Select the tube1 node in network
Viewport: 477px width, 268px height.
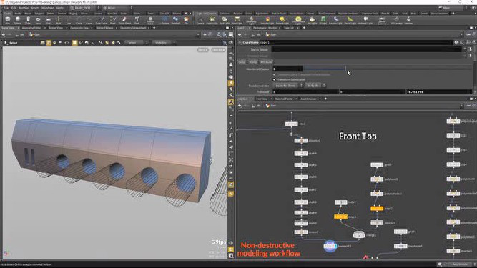point(340,202)
